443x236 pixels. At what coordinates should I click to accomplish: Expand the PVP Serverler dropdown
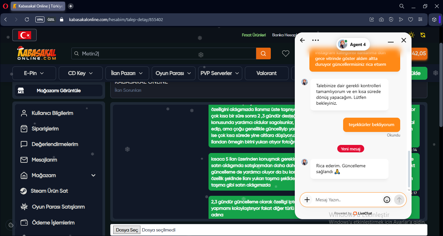[220, 73]
